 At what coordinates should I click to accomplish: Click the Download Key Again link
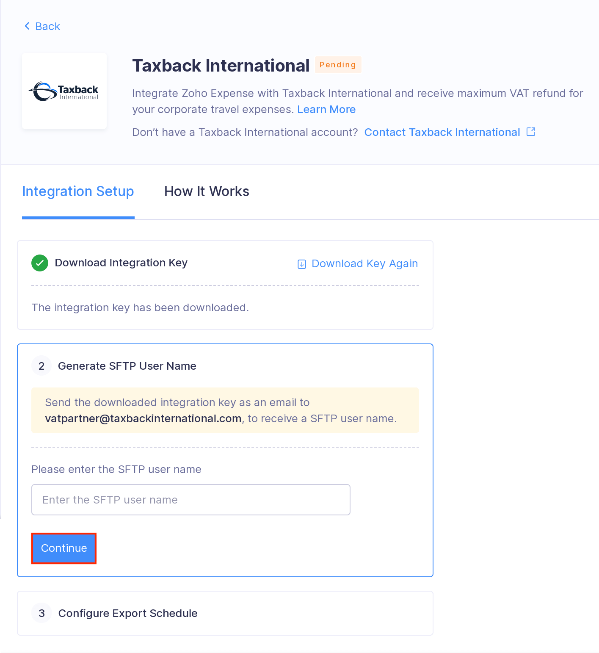364,263
